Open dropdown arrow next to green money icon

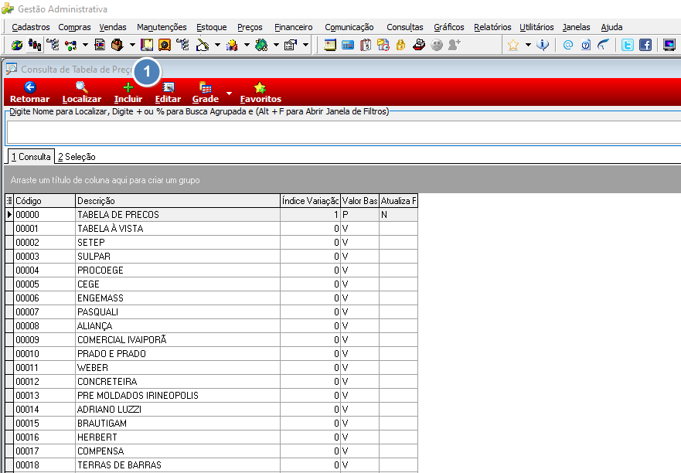click(x=276, y=45)
